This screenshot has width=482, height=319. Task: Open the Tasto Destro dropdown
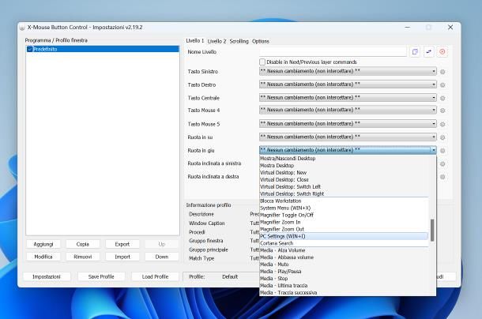348,84
